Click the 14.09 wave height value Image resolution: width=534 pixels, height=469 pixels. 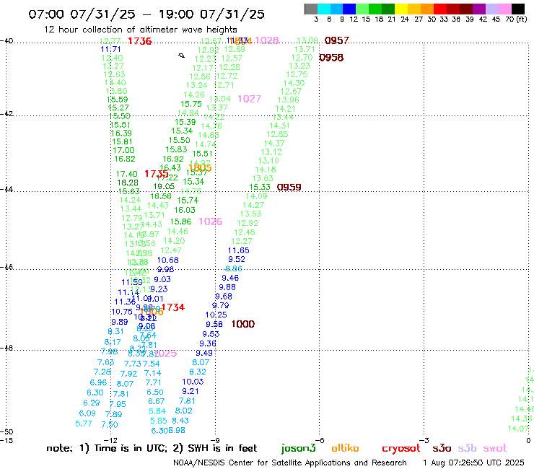coord(257,196)
